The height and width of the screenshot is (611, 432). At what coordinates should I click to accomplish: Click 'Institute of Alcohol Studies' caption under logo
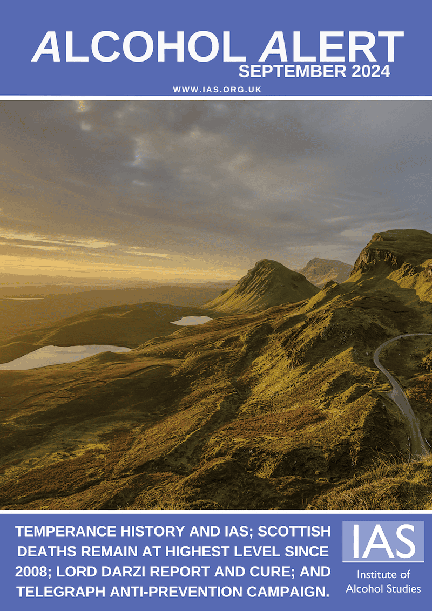pos(383,583)
